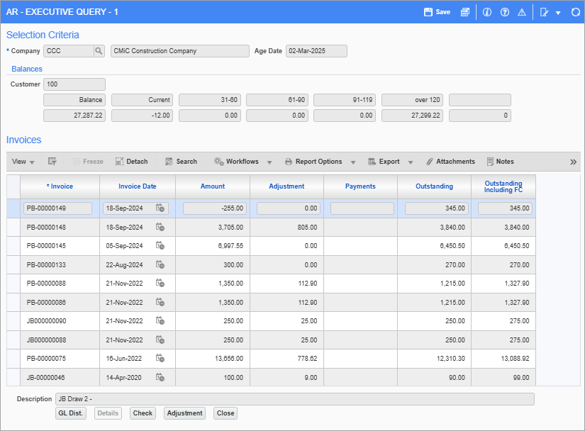This screenshot has width=585, height=431.
Task: Open calendar icon for PB-00000088 row
Action: coord(160,283)
